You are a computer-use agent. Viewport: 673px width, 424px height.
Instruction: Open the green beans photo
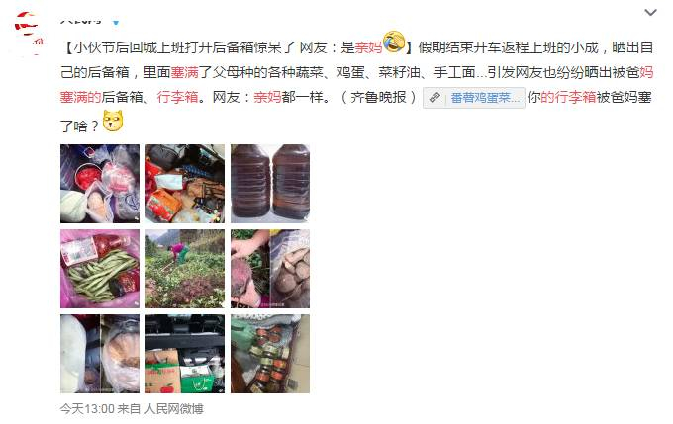(x=100, y=269)
